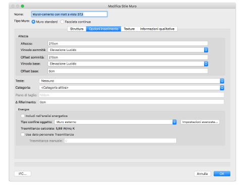
Task: Enable Includi nell'analisi energetica checkbox
Action: [23, 116]
